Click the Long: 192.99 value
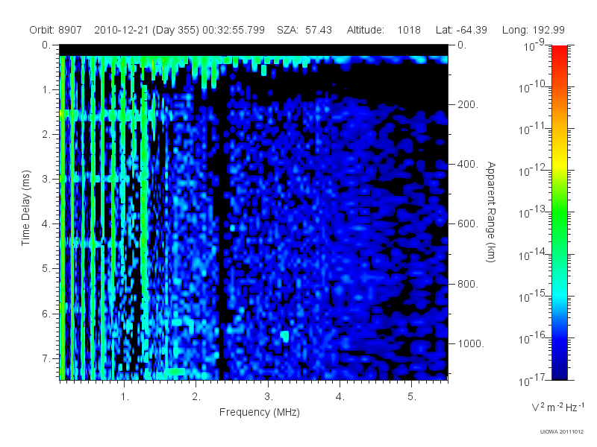Viewport: 597px width, 447px height. [x=533, y=30]
